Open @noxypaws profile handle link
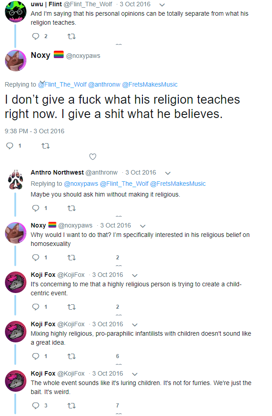The height and width of the screenshot is (416, 272). [83, 56]
